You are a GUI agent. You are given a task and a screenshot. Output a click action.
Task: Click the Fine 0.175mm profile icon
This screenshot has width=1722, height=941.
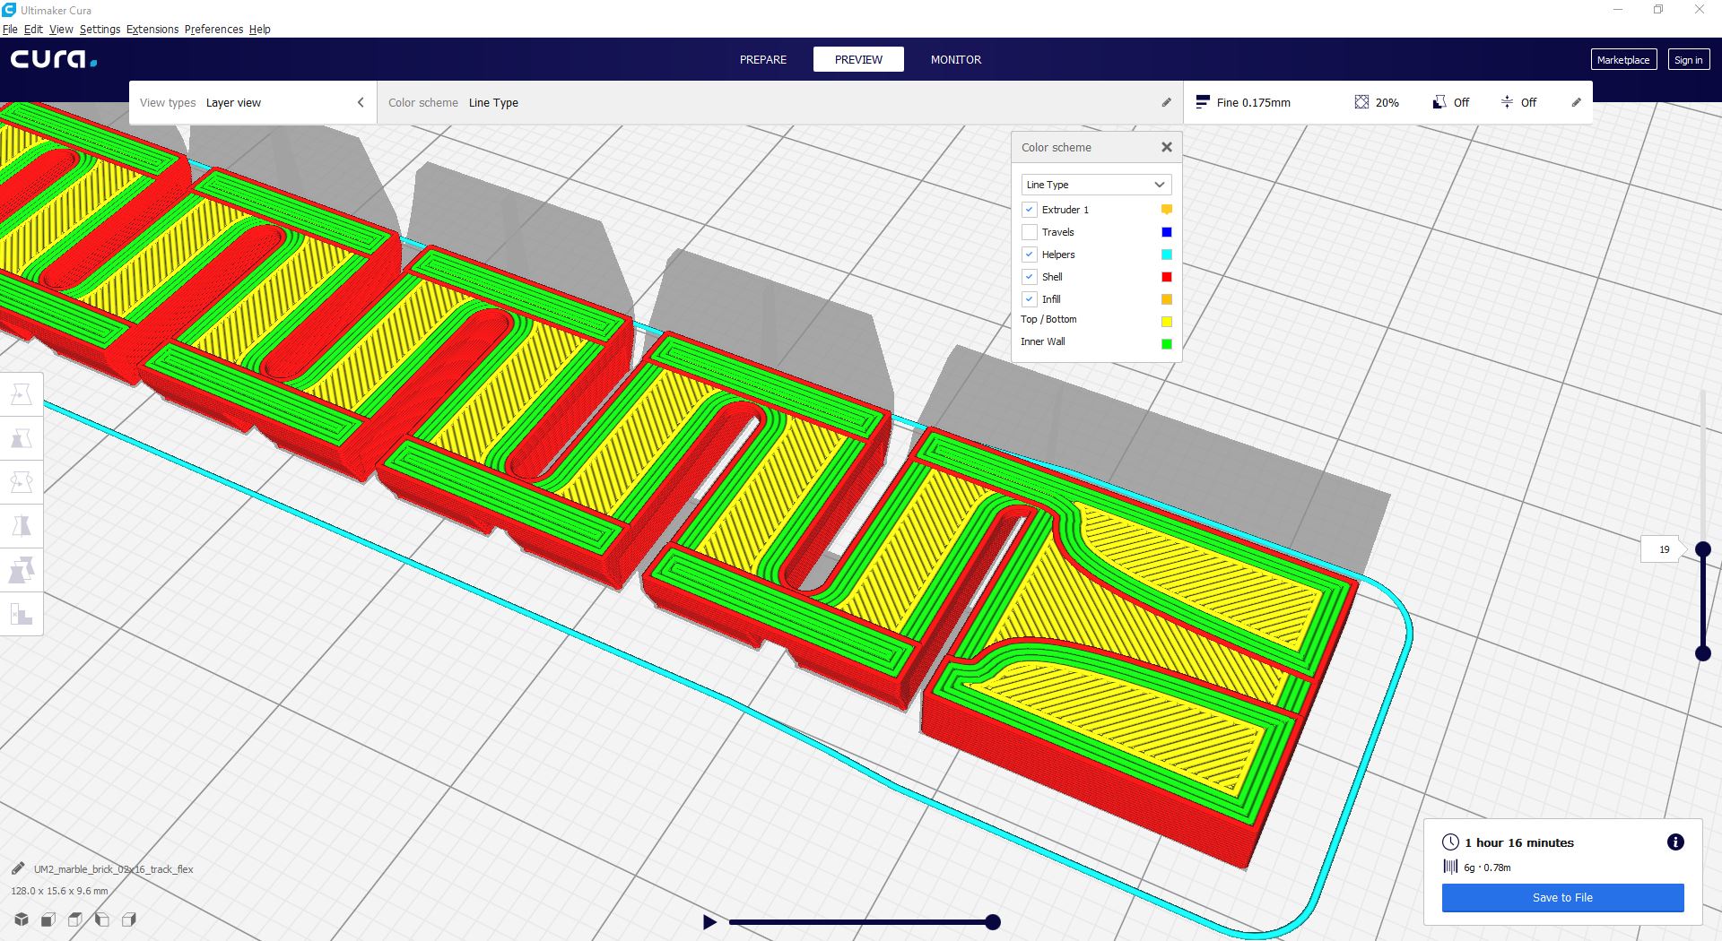click(x=1203, y=102)
